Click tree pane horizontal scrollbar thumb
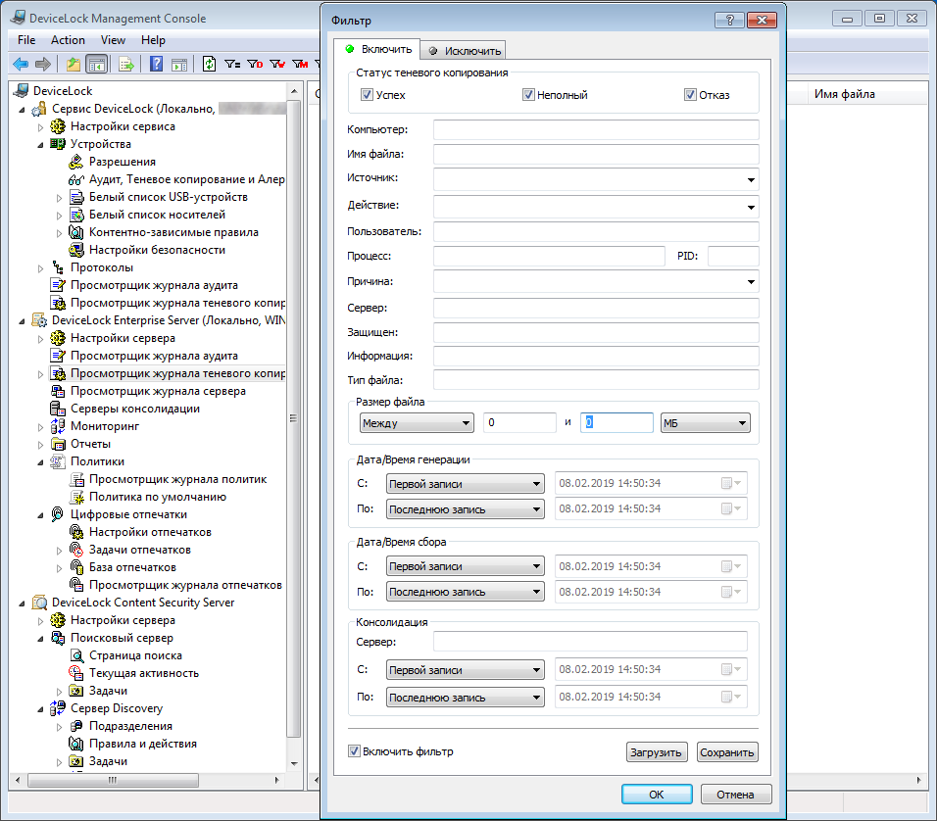The image size is (937, 821). click(x=113, y=780)
